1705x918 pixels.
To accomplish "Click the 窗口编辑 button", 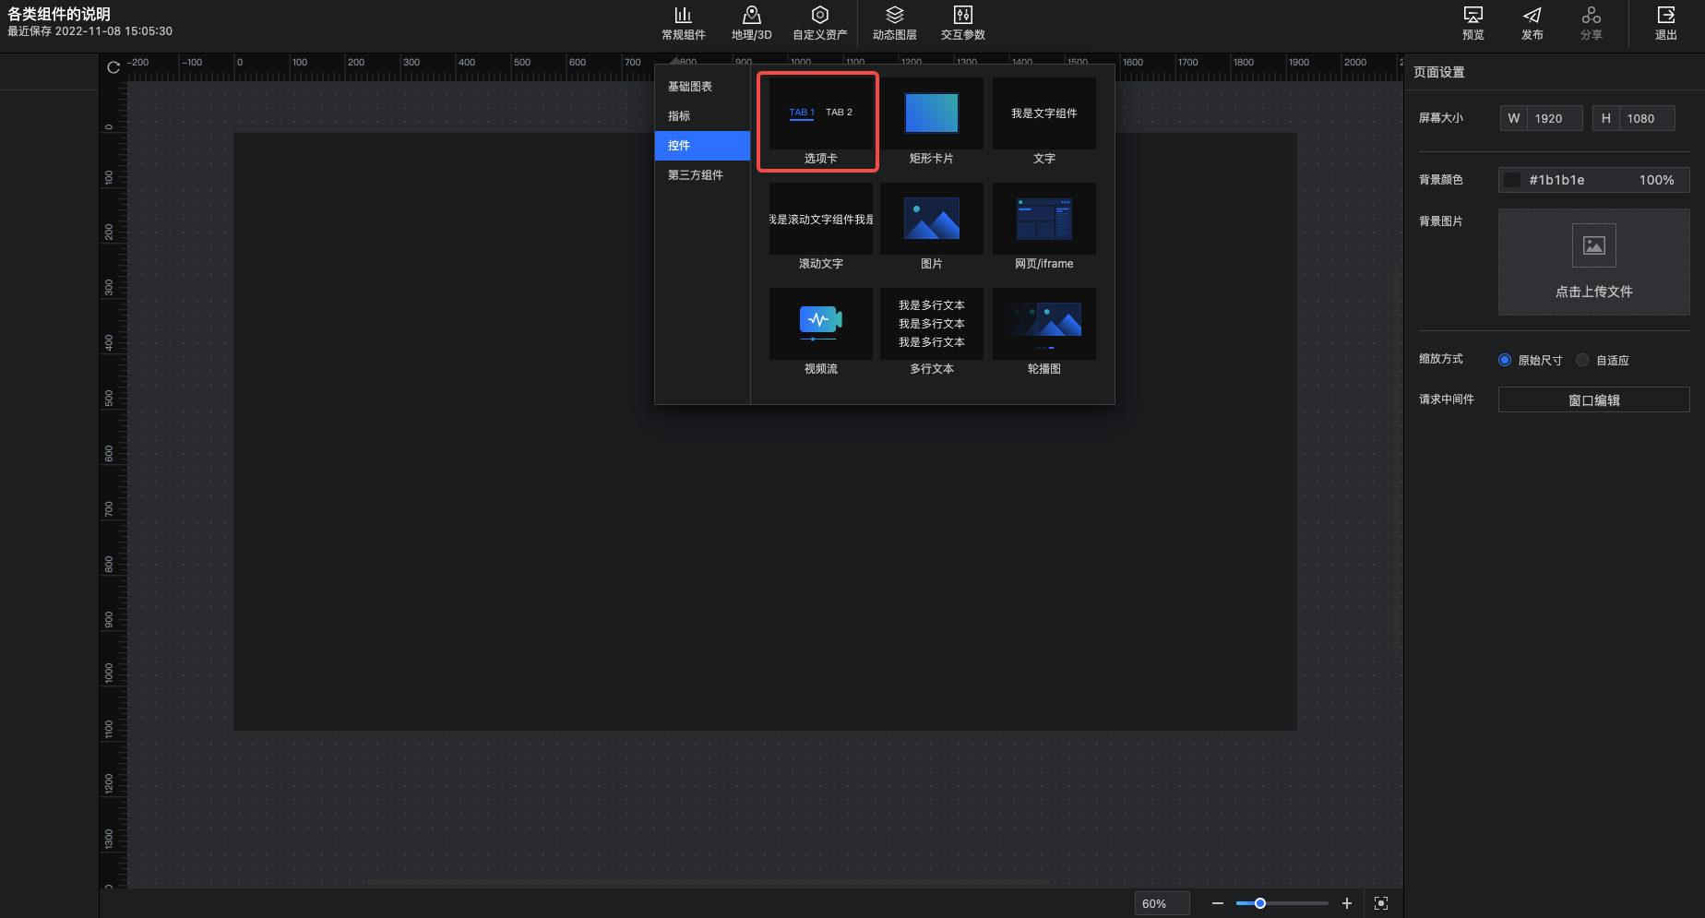I will (1593, 399).
